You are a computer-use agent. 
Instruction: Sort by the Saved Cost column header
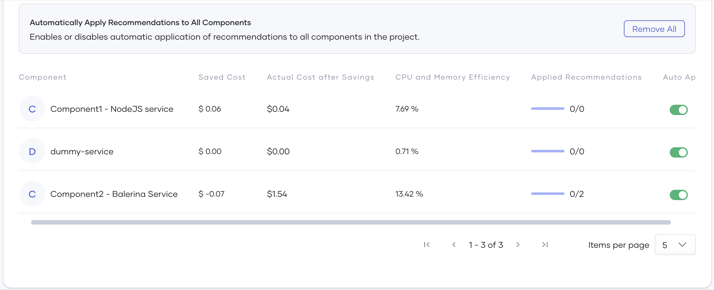coord(222,77)
